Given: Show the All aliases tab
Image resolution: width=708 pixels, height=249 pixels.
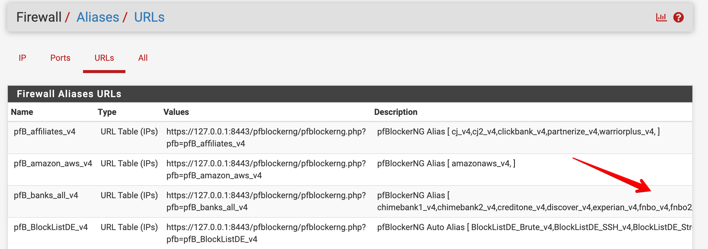Looking at the screenshot, I should (143, 58).
